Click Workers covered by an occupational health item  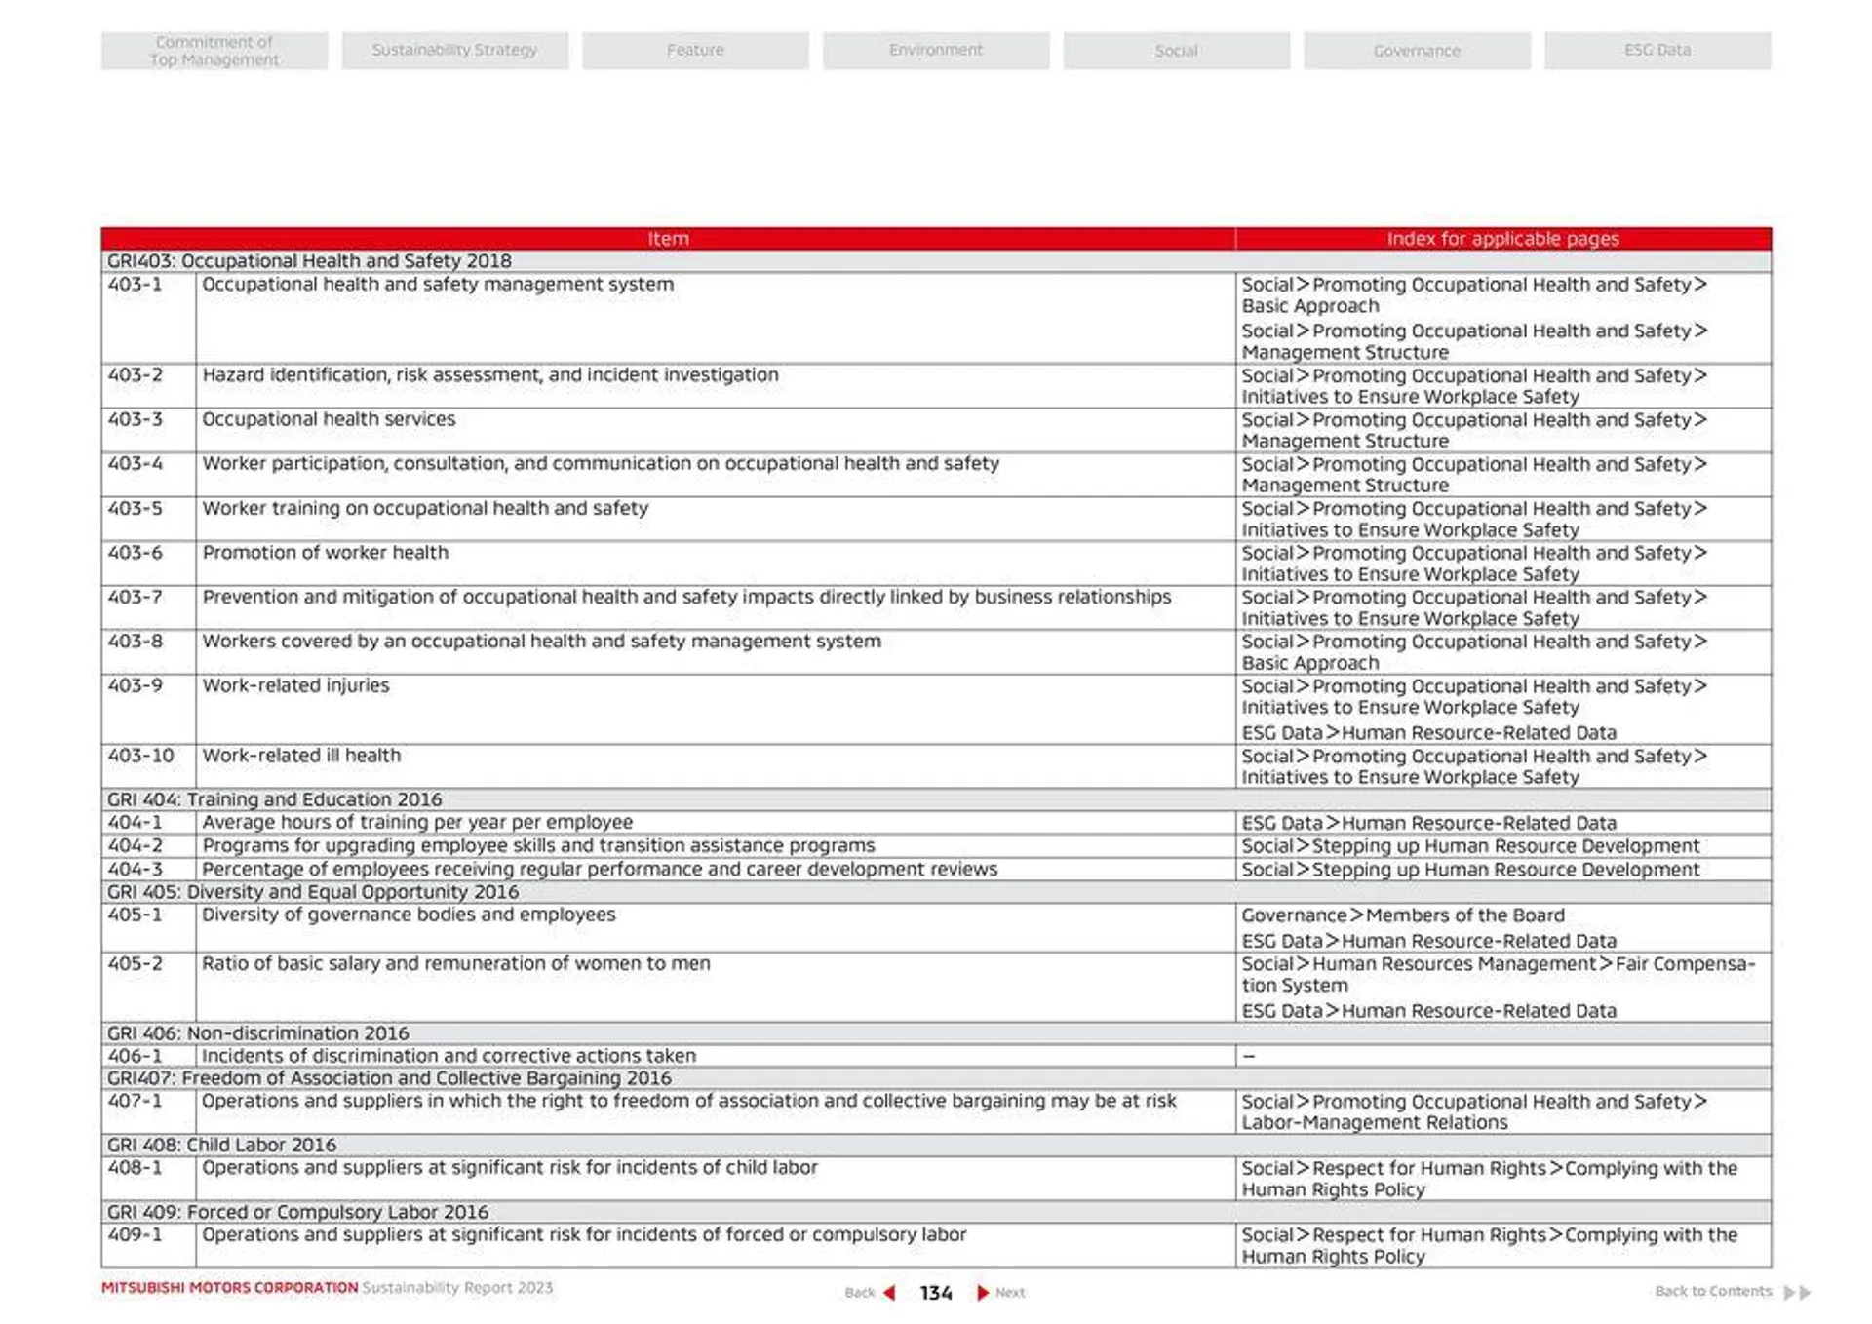[x=541, y=642]
